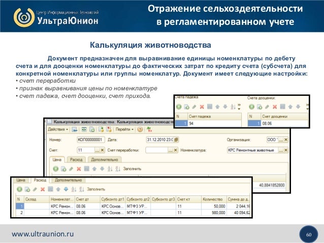Open Дополнительно tab in bottom panel

[x=69, y=180]
